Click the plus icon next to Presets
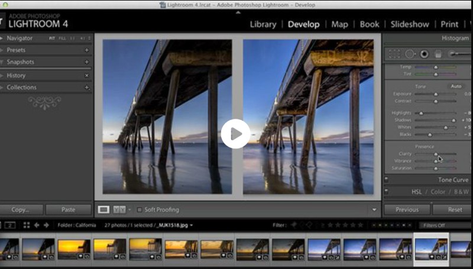Viewport: 473px width, 269px height. click(x=87, y=50)
